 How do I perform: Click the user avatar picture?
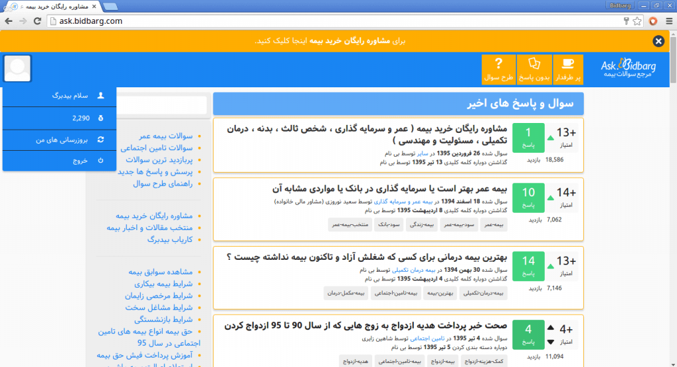[17, 68]
